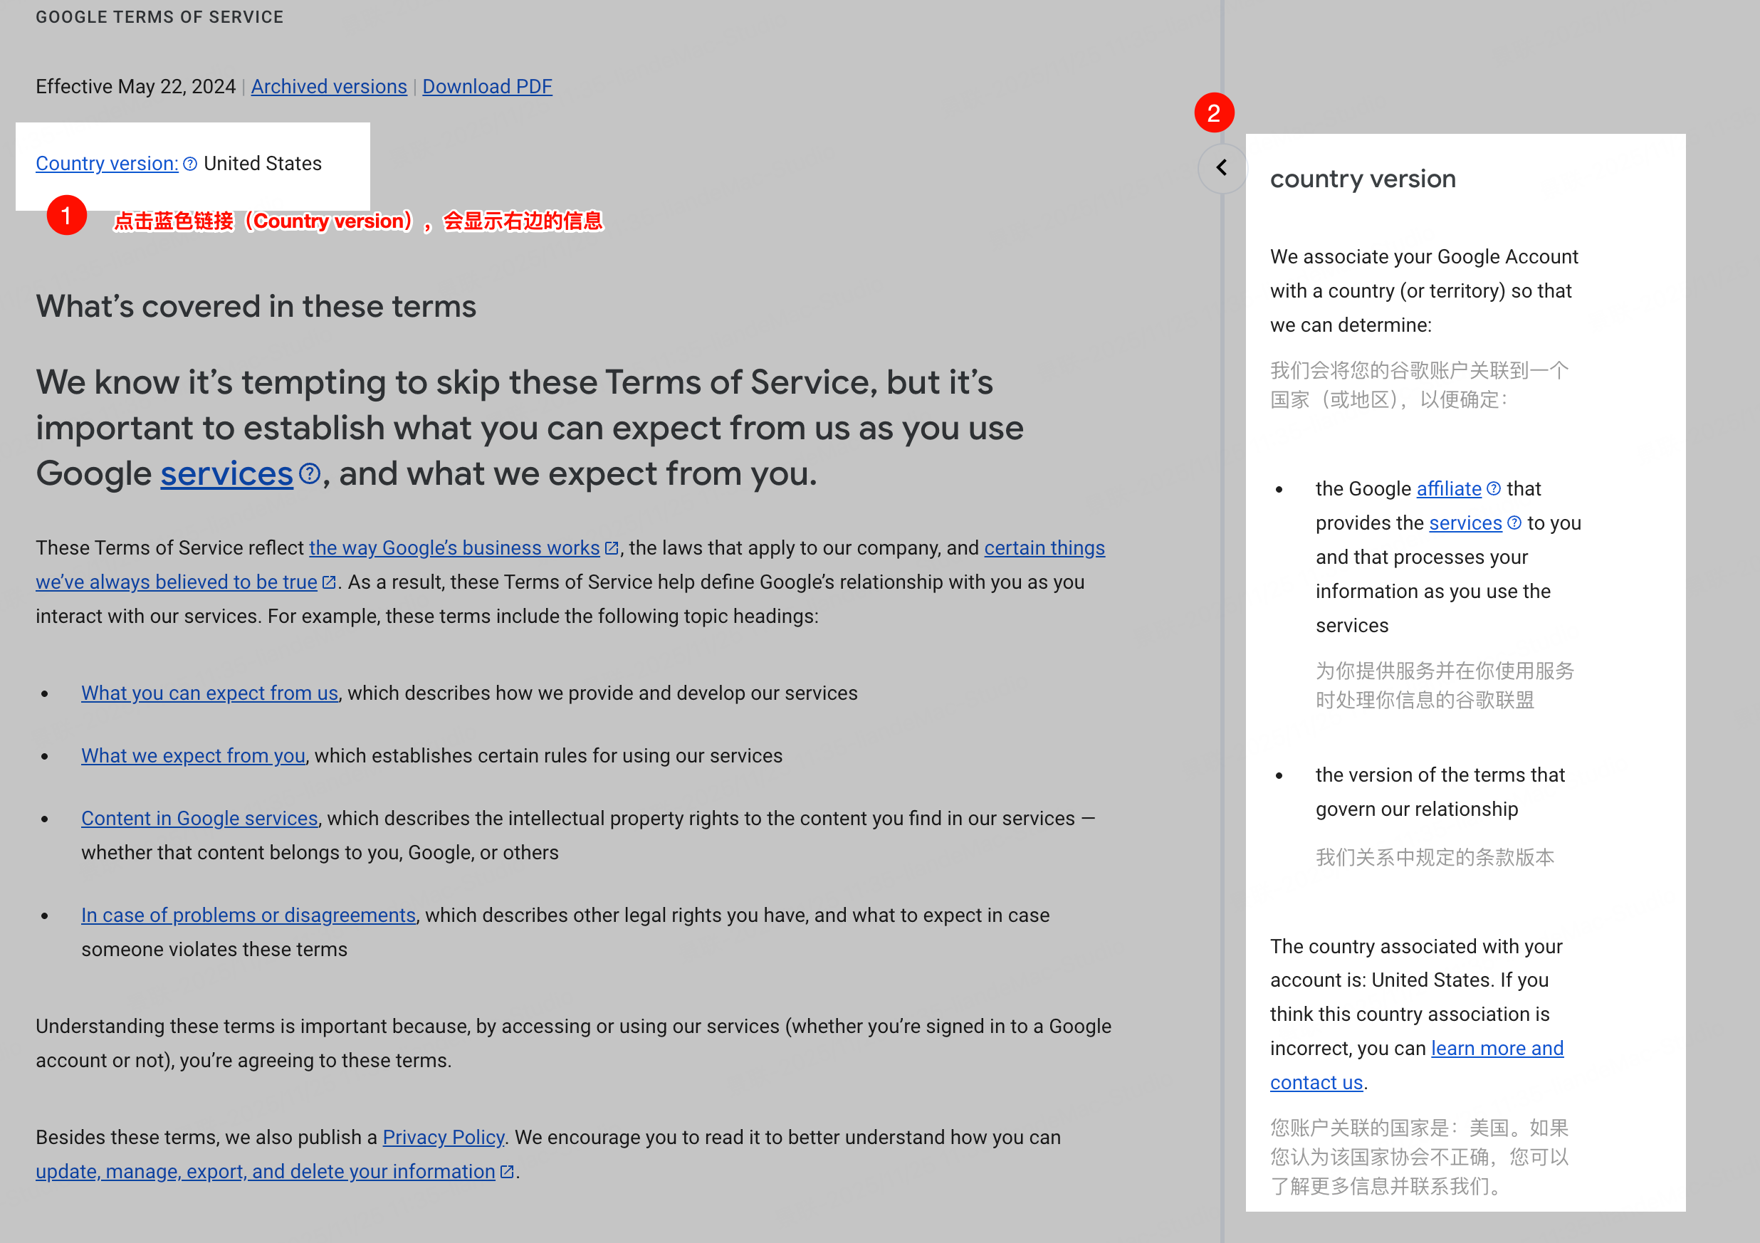The width and height of the screenshot is (1760, 1243).
Task: Click the external-link icon after believed to be true
Action: pos(329,582)
